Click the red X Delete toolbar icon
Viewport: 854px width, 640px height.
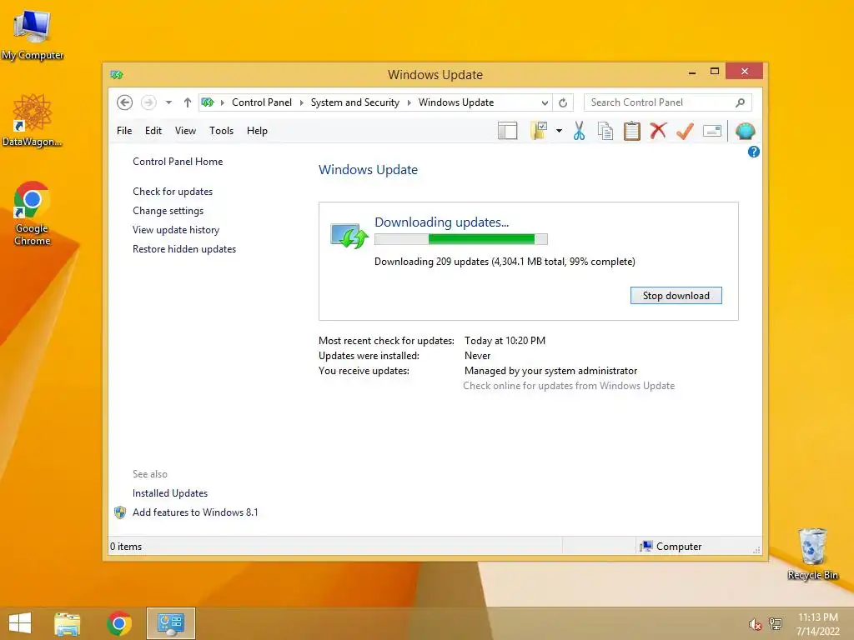(x=658, y=131)
